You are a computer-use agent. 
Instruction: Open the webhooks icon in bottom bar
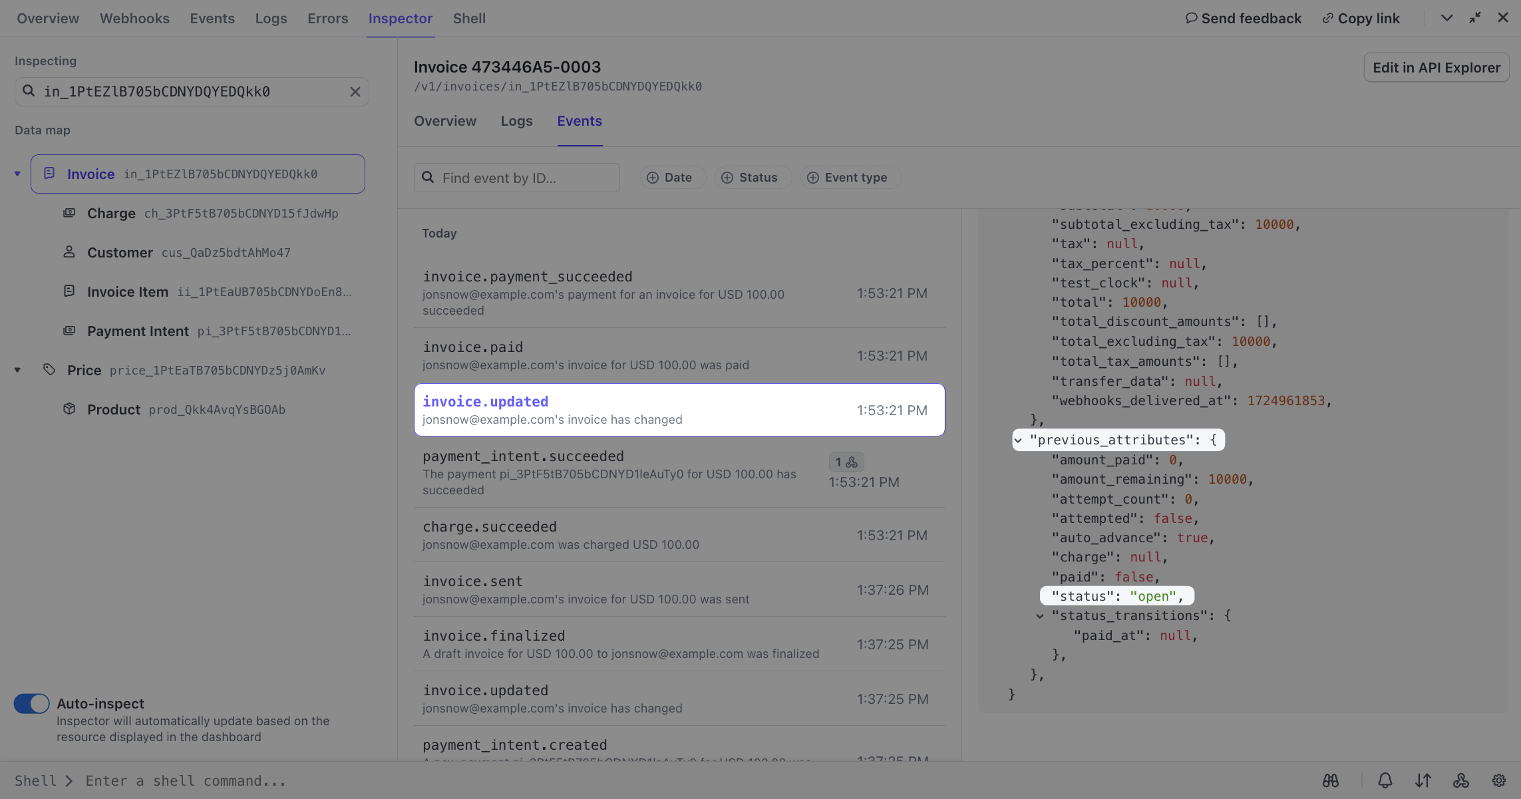click(1460, 780)
